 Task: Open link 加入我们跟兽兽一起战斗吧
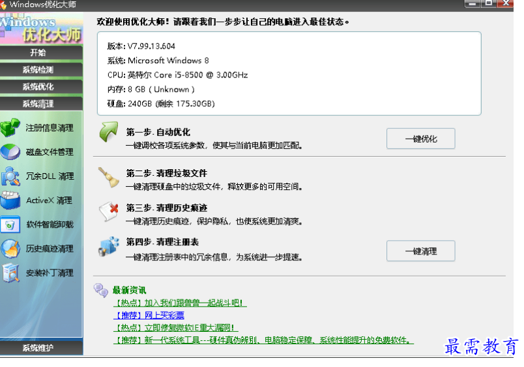pyautogui.click(x=180, y=303)
